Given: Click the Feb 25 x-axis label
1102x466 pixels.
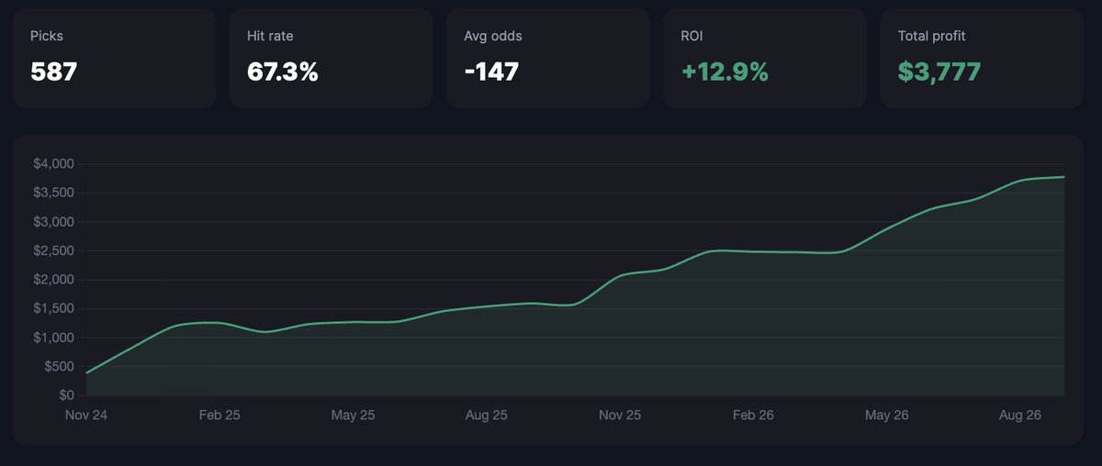Looking at the screenshot, I should point(219,416).
